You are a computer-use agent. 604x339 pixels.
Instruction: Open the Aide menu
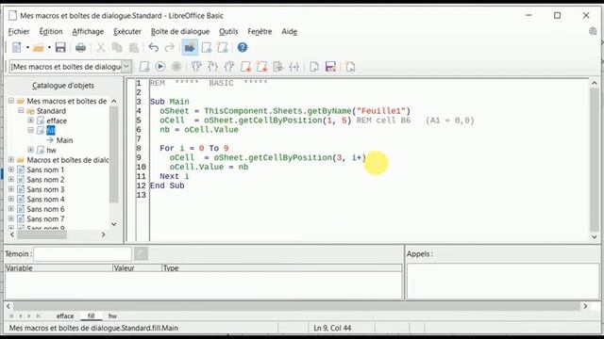290,31
